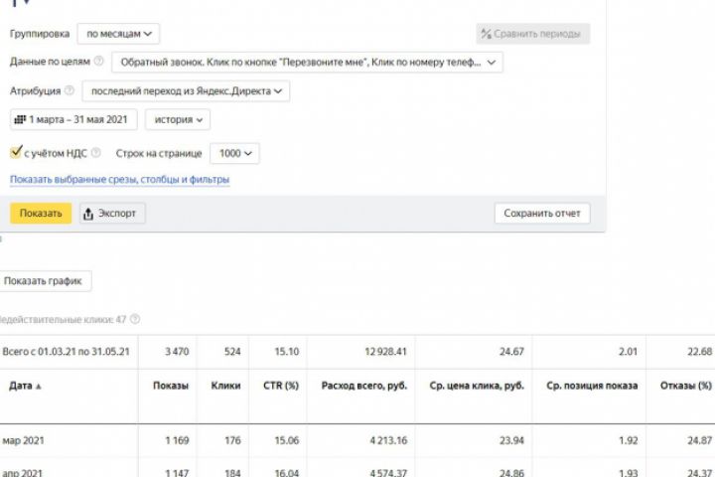Click help icon next to Атрибуция
Image resolution: width=715 pixels, height=477 pixels.
coord(70,90)
